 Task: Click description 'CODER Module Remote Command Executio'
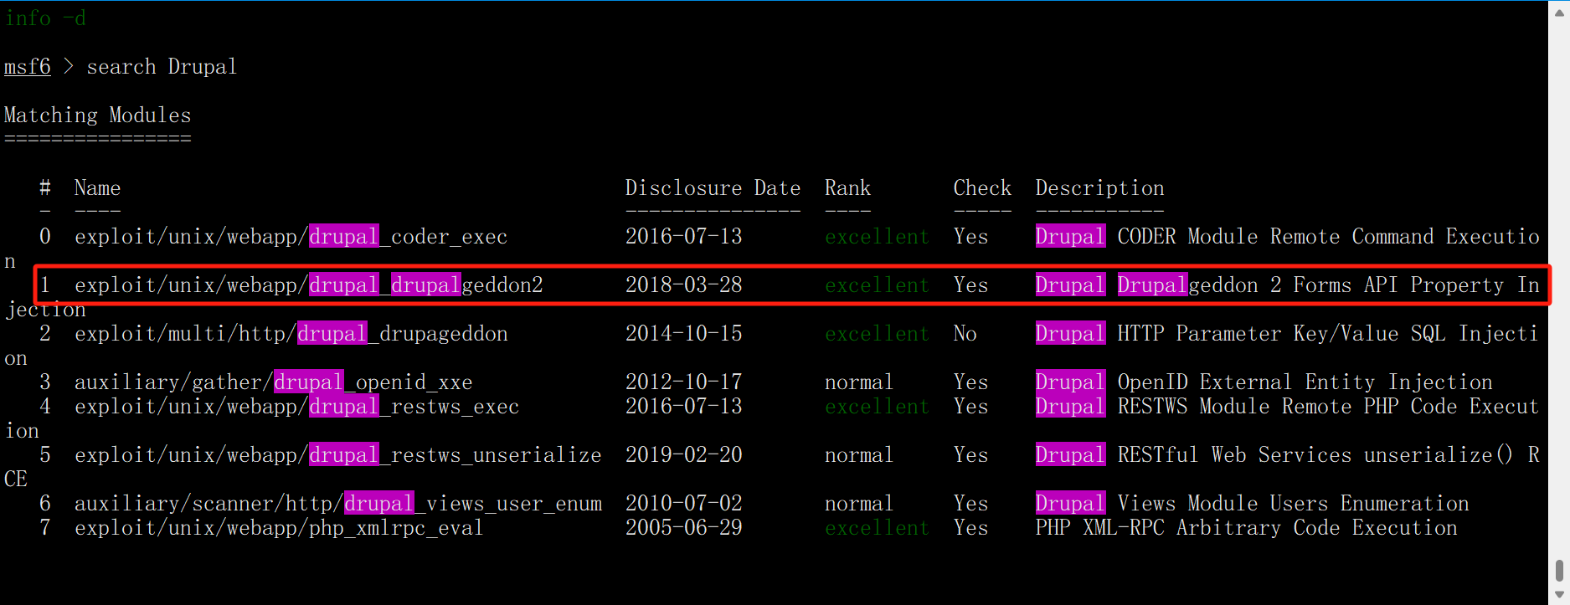point(1328,237)
